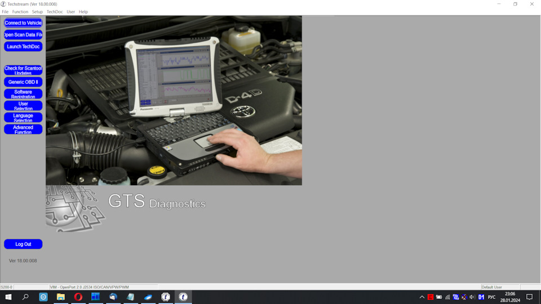Open the volume speaker tray icon
This screenshot has height=304, width=541.
(x=472, y=297)
